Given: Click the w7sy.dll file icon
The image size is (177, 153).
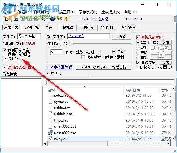Looking at the screenshot, I should 51,139.
